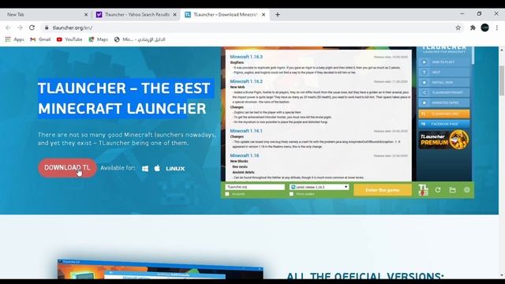
Task: Click the Facebook Page sidebar button
Action: pos(443,124)
